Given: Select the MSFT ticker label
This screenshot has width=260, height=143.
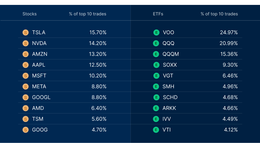Looking at the screenshot, I should coord(39,76).
